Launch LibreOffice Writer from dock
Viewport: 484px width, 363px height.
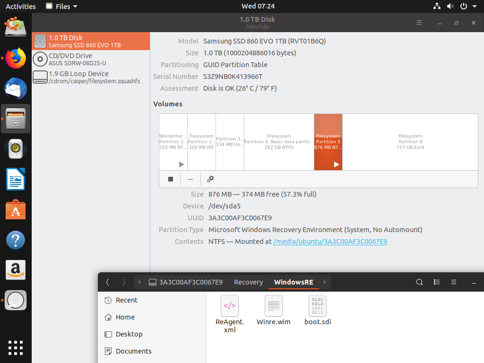[16, 179]
